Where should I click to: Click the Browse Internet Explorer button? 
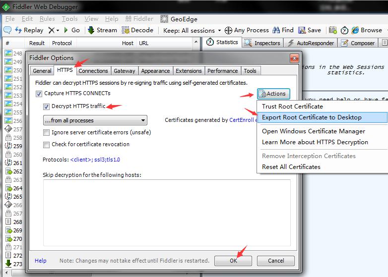(x=367, y=30)
